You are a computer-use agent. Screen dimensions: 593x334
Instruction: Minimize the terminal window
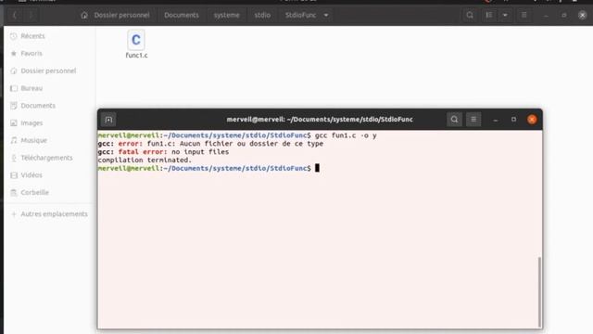(x=496, y=120)
